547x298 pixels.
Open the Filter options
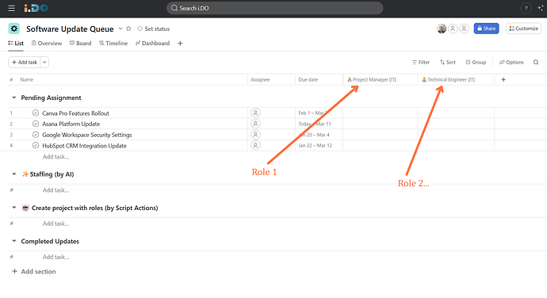(421, 62)
